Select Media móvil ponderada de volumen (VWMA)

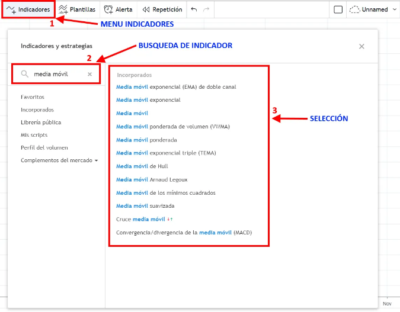172,127
